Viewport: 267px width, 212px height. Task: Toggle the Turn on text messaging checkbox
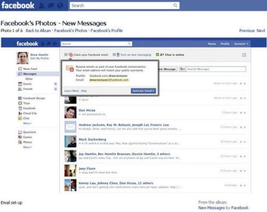114,54
